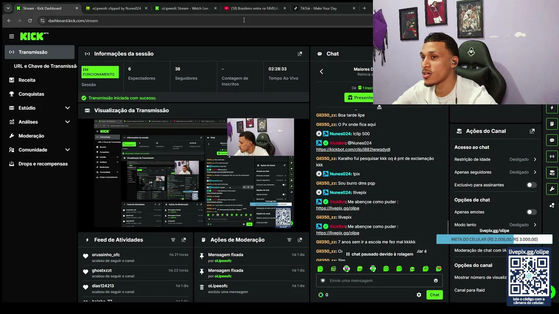
Task: Click the last heart-eyes emote in the emote row
Action: tap(438, 269)
